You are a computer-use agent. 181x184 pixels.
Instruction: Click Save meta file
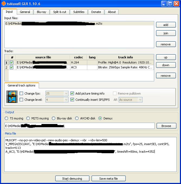[108, 179]
